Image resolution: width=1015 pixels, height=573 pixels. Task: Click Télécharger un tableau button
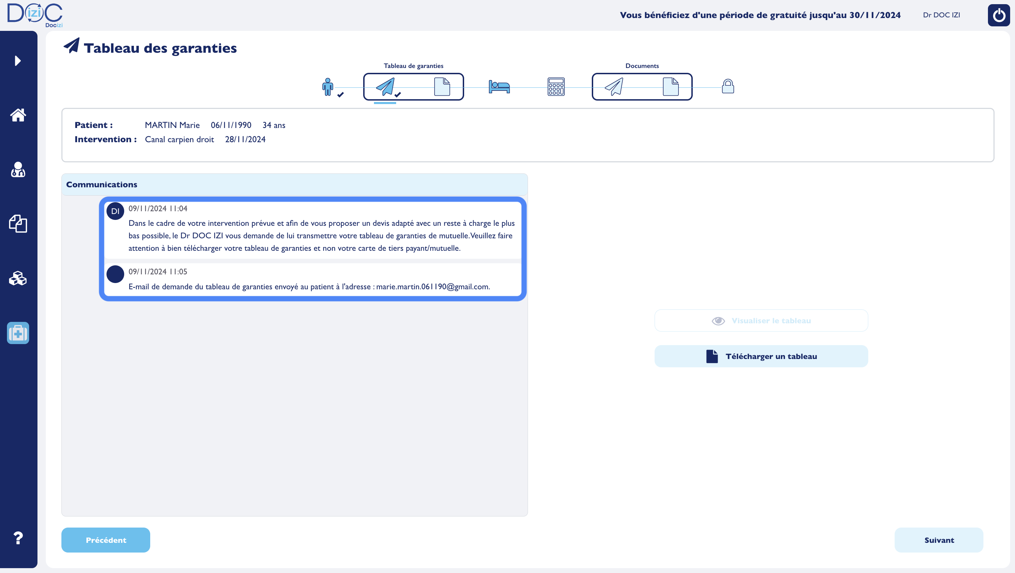click(x=761, y=356)
